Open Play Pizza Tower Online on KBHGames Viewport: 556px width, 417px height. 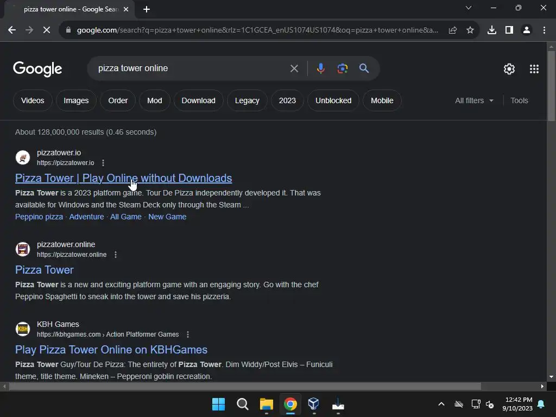[111, 350]
